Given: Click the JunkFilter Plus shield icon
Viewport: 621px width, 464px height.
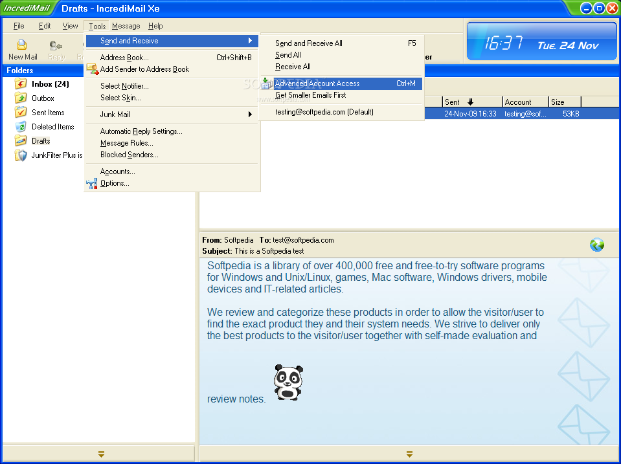Looking at the screenshot, I should point(21,155).
